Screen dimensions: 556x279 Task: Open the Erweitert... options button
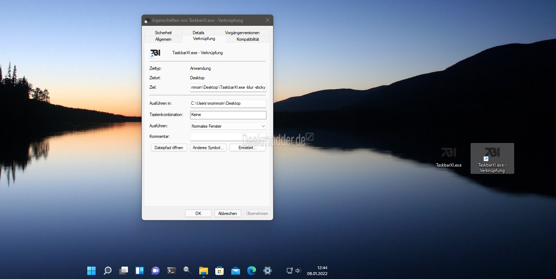coord(248,148)
